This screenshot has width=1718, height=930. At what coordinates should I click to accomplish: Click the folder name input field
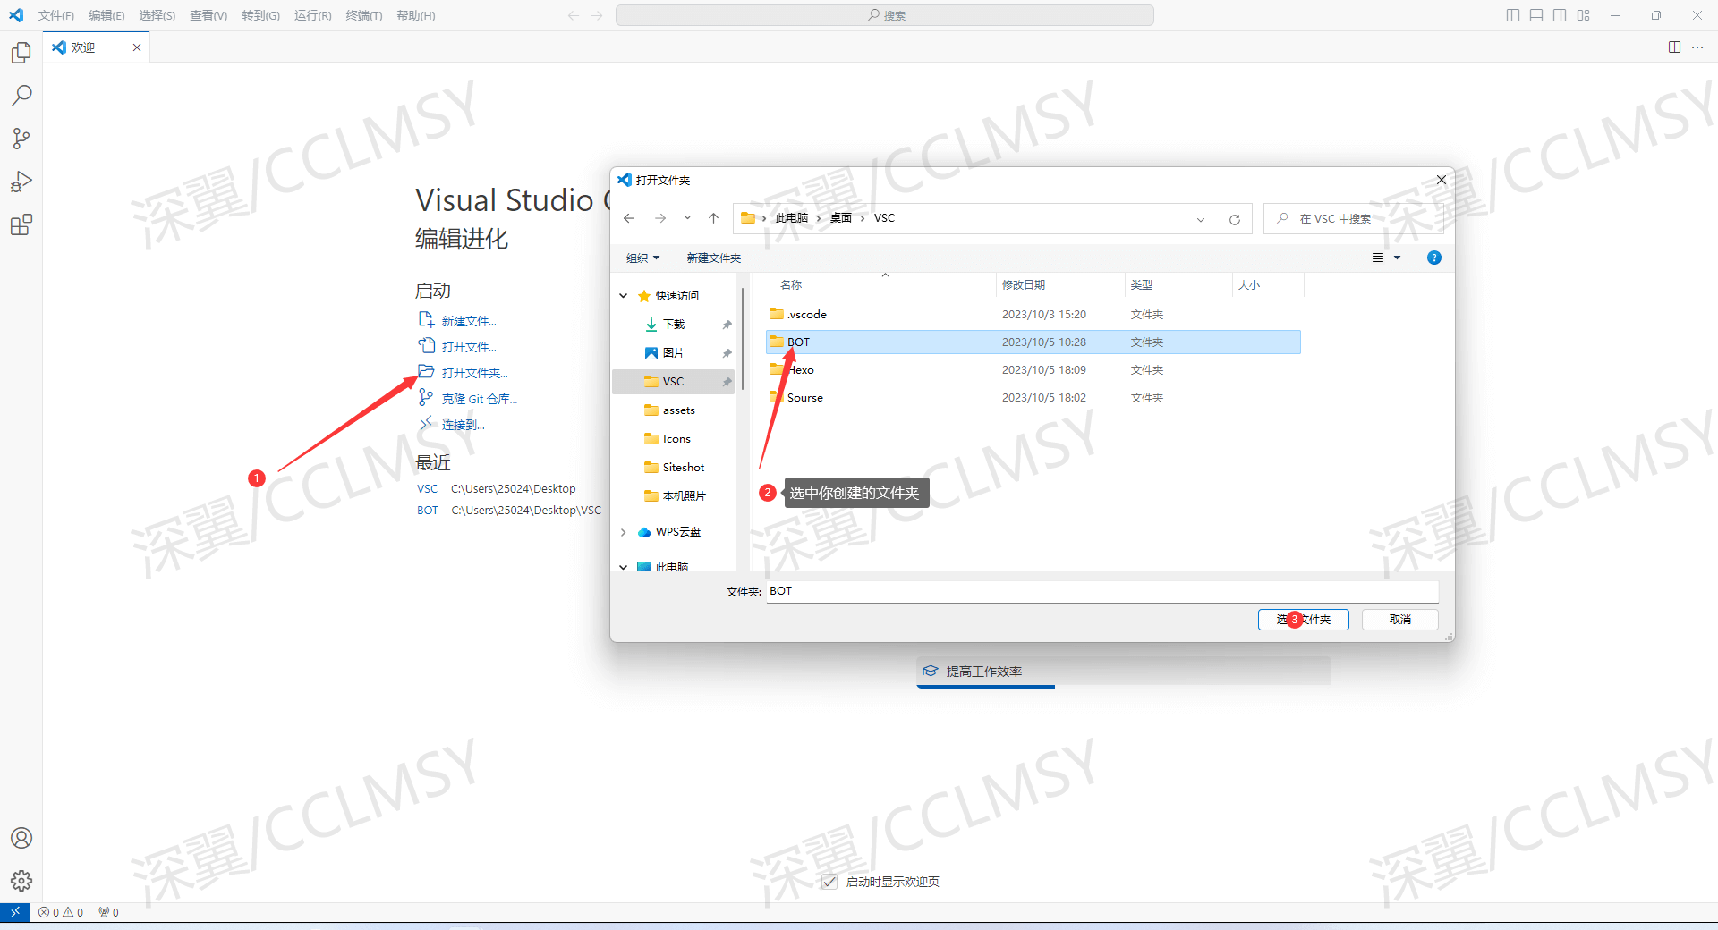coord(1102,591)
